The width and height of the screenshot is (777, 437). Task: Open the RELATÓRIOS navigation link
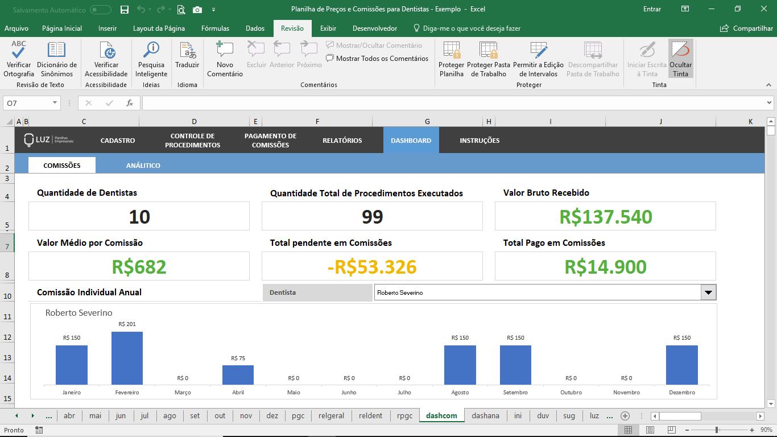342,141
